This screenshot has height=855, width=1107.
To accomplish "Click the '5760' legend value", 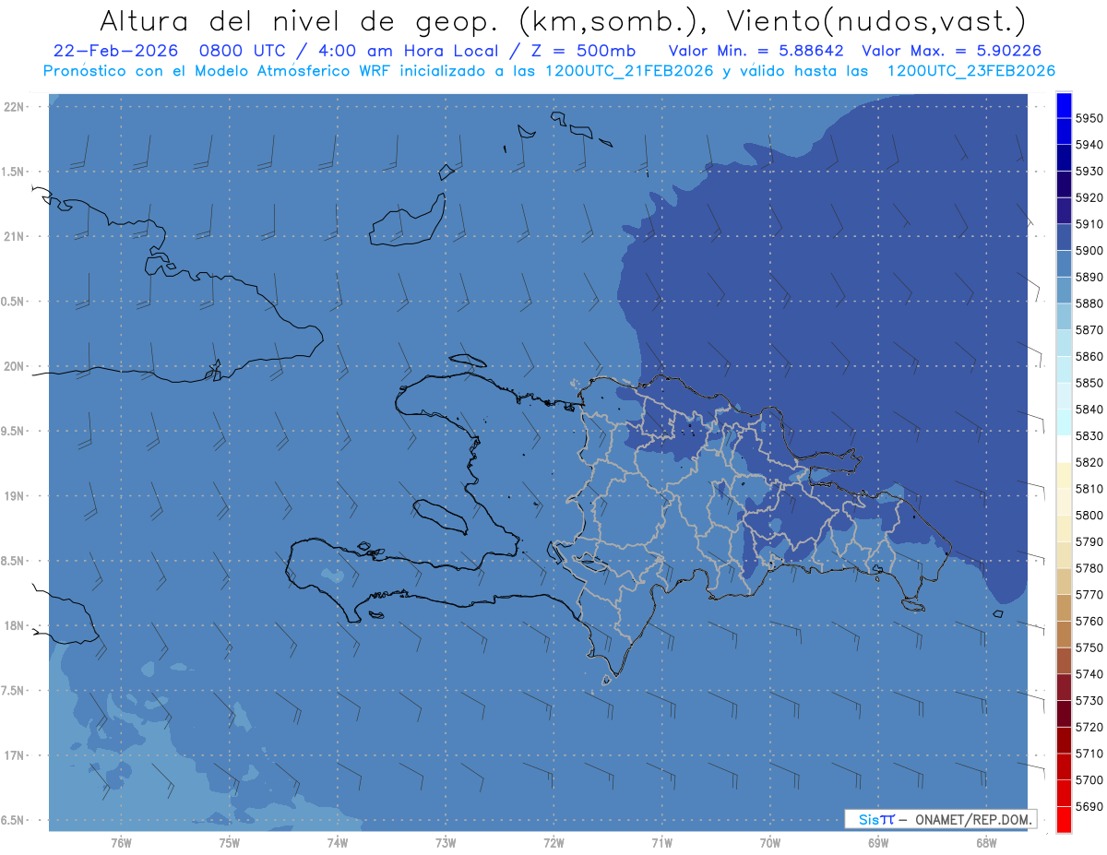I will tap(1089, 621).
